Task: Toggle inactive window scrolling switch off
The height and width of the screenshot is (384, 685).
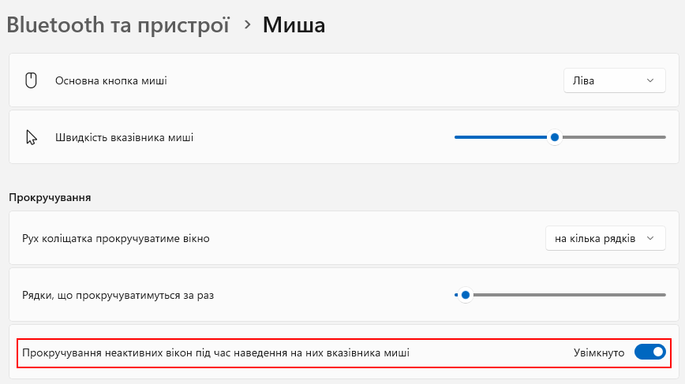Action: (x=650, y=352)
